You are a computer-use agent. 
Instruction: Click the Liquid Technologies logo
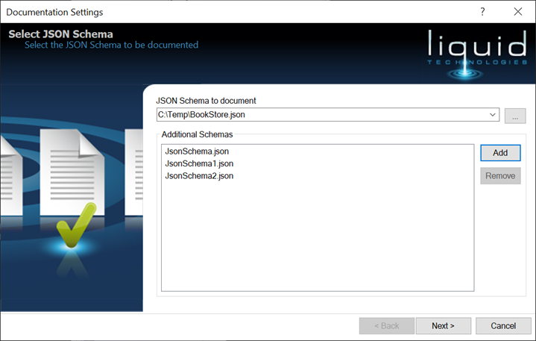pos(477,49)
